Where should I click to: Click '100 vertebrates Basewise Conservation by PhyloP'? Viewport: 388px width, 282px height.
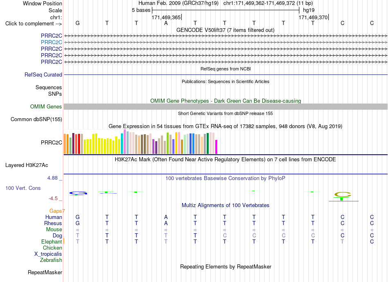click(x=225, y=178)
